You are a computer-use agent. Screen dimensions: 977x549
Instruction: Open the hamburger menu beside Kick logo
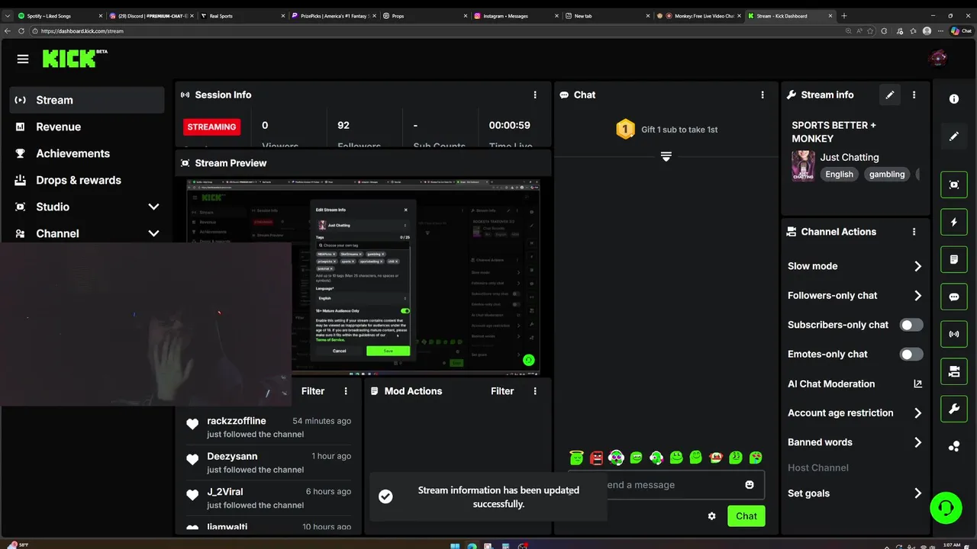click(x=23, y=59)
